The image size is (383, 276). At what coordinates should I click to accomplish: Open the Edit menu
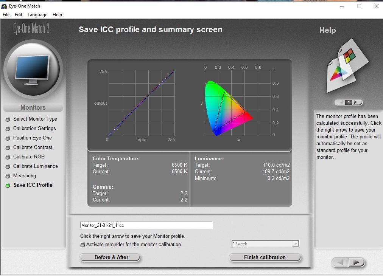(18, 15)
